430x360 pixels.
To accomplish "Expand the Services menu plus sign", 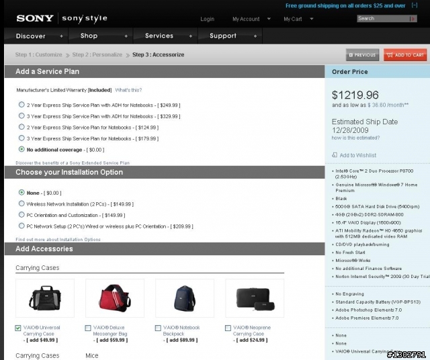I will point(191,36).
